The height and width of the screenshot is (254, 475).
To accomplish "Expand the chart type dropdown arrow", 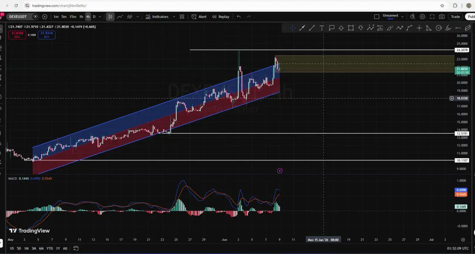I will [138, 17].
